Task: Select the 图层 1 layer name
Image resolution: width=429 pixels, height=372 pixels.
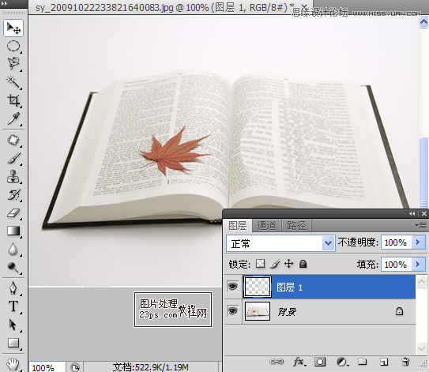Action: pyautogui.click(x=289, y=287)
